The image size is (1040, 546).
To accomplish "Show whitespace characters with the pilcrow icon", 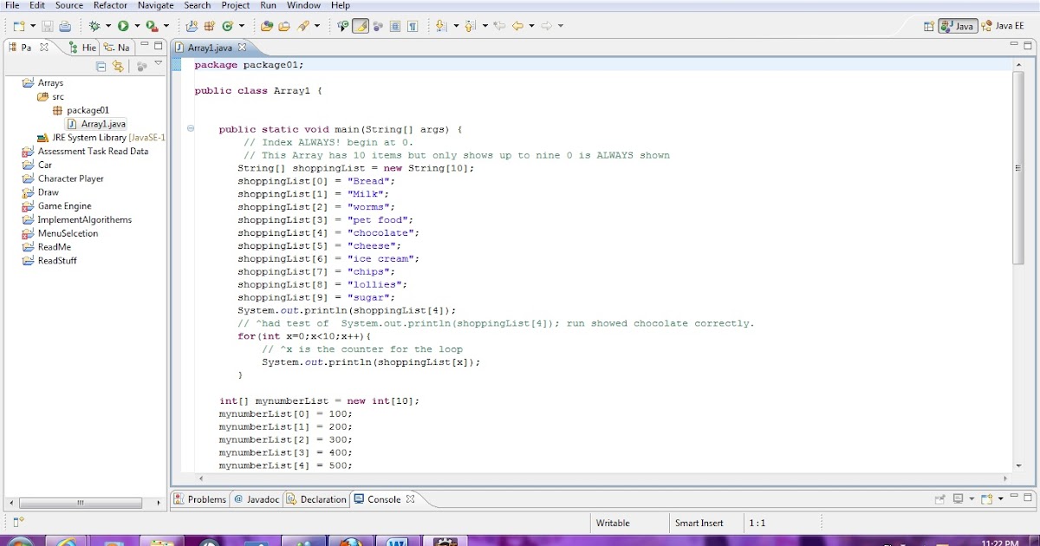I will [413, 25].
